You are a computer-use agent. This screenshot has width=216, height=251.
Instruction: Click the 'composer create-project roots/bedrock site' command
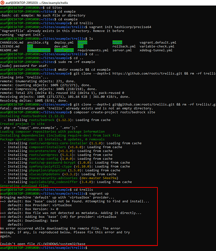click(115, 112)
